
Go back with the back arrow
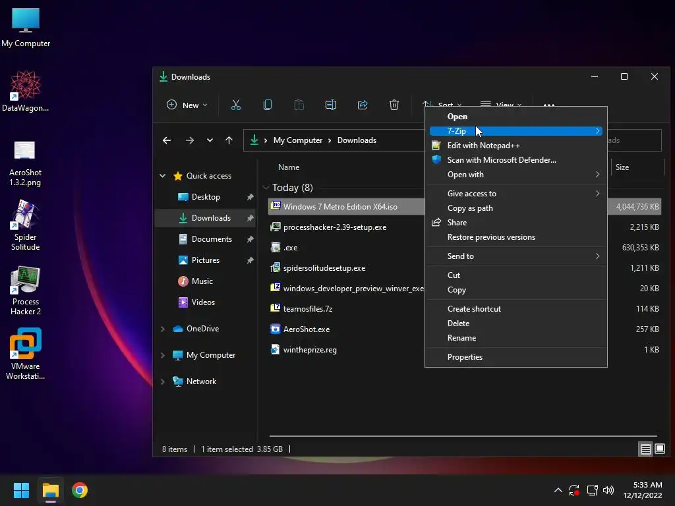tap(167, 140)
